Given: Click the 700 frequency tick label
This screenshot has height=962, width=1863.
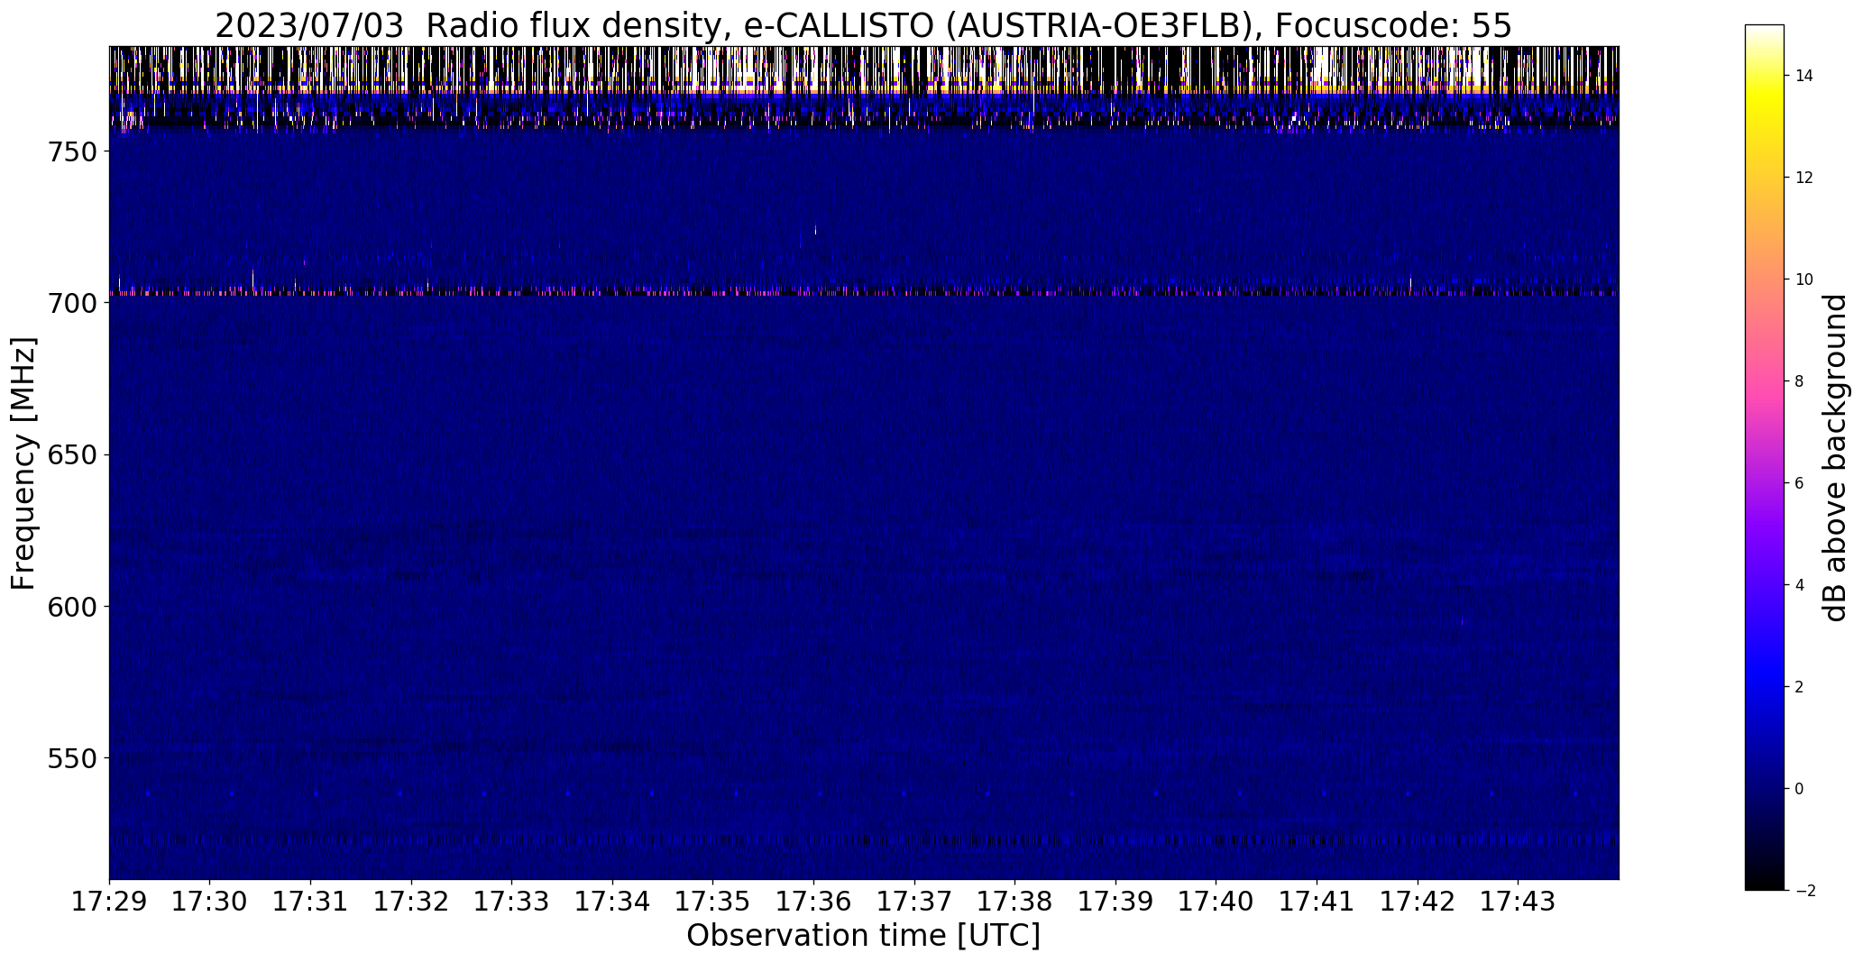Looking at the screenshot, I should click(x=71, y=303).
